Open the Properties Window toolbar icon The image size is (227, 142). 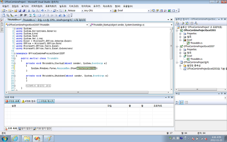157,11
